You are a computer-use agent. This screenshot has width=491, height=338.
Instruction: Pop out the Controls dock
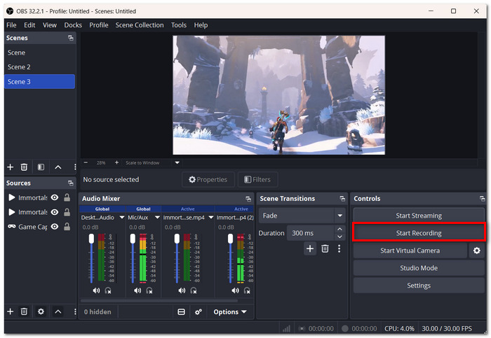483,199
